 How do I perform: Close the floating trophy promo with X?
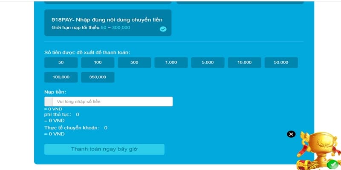point(291,134)
